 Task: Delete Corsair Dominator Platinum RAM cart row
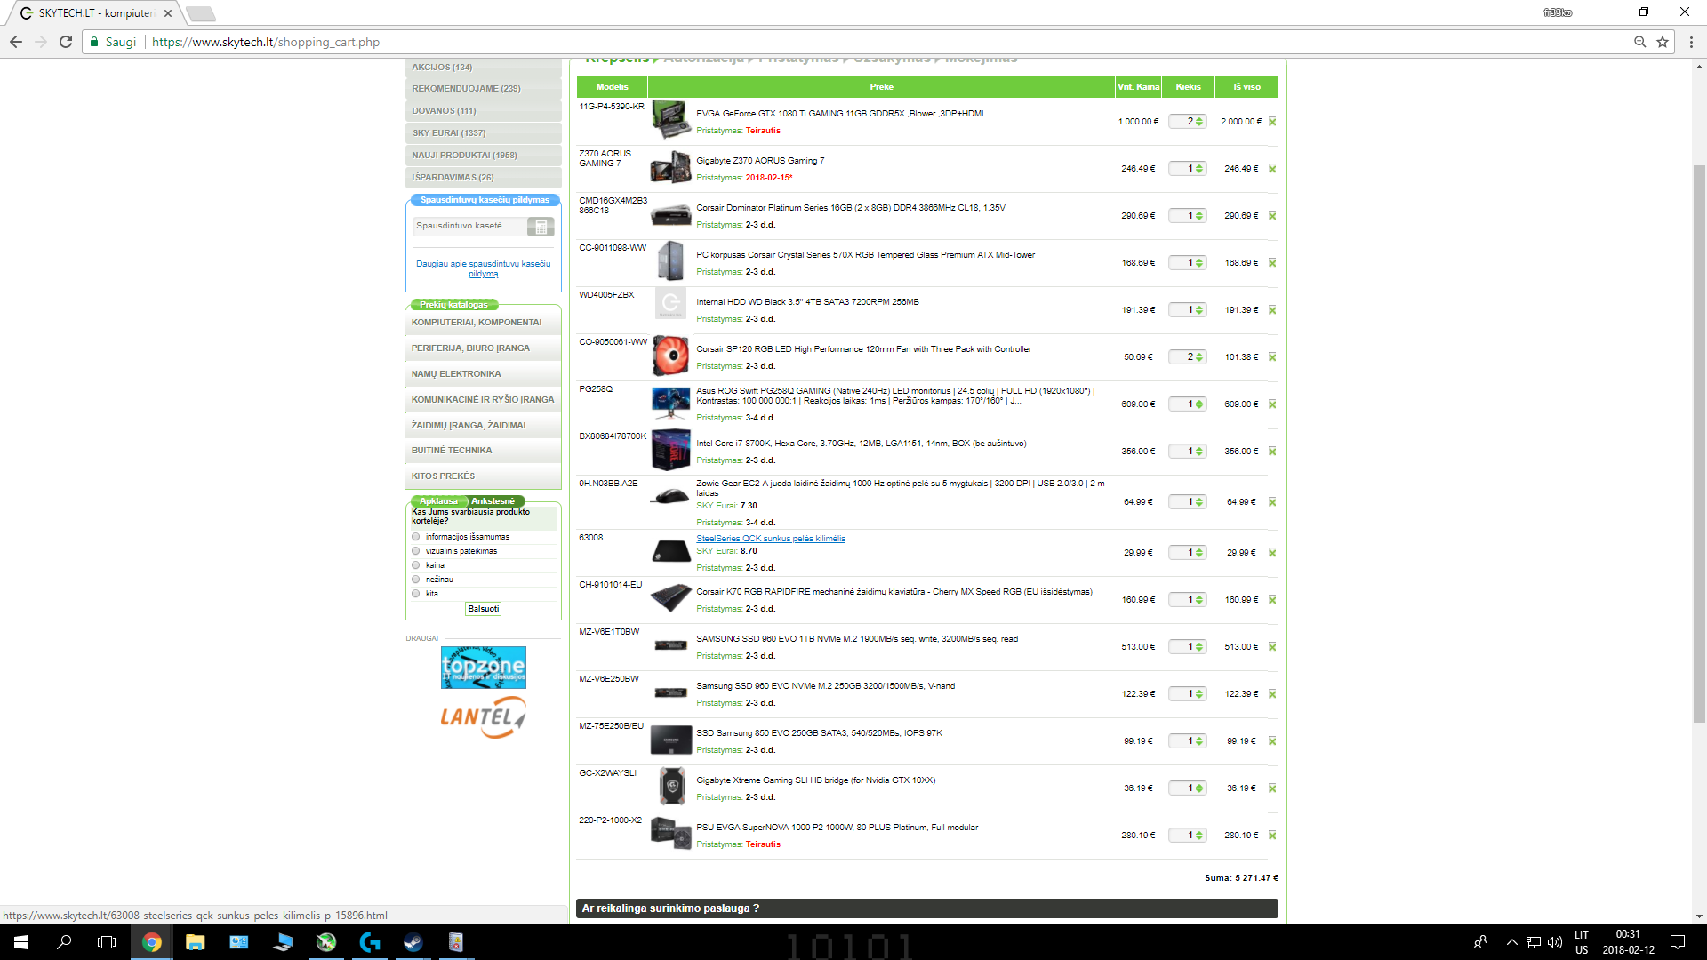click(1272, 216)
